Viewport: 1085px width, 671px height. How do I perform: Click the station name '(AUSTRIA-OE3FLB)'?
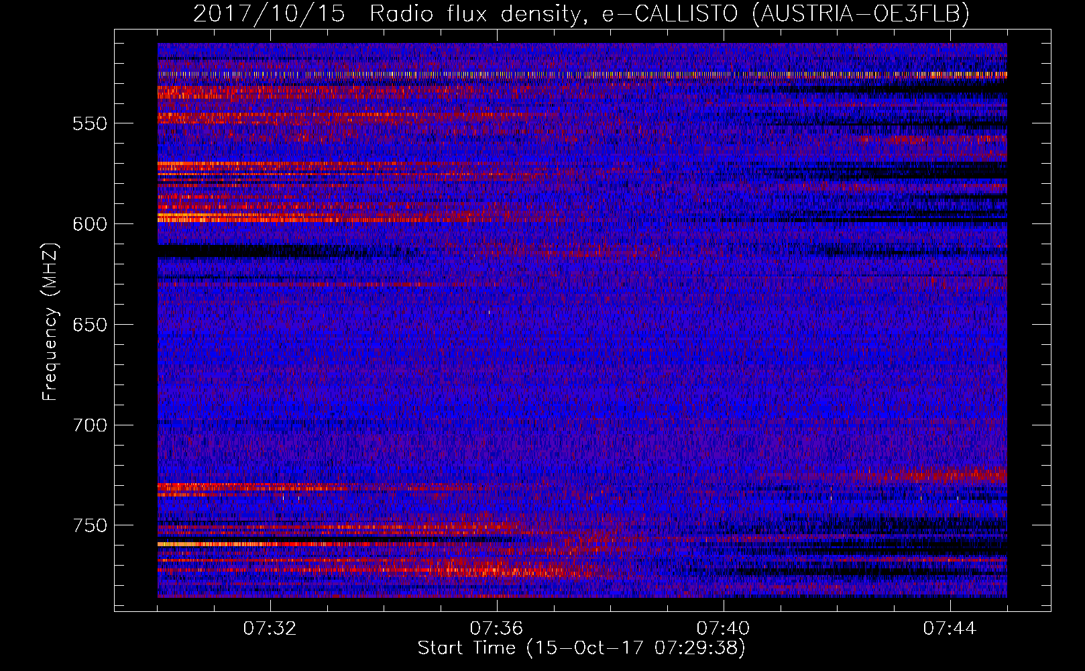pos(861,14)
